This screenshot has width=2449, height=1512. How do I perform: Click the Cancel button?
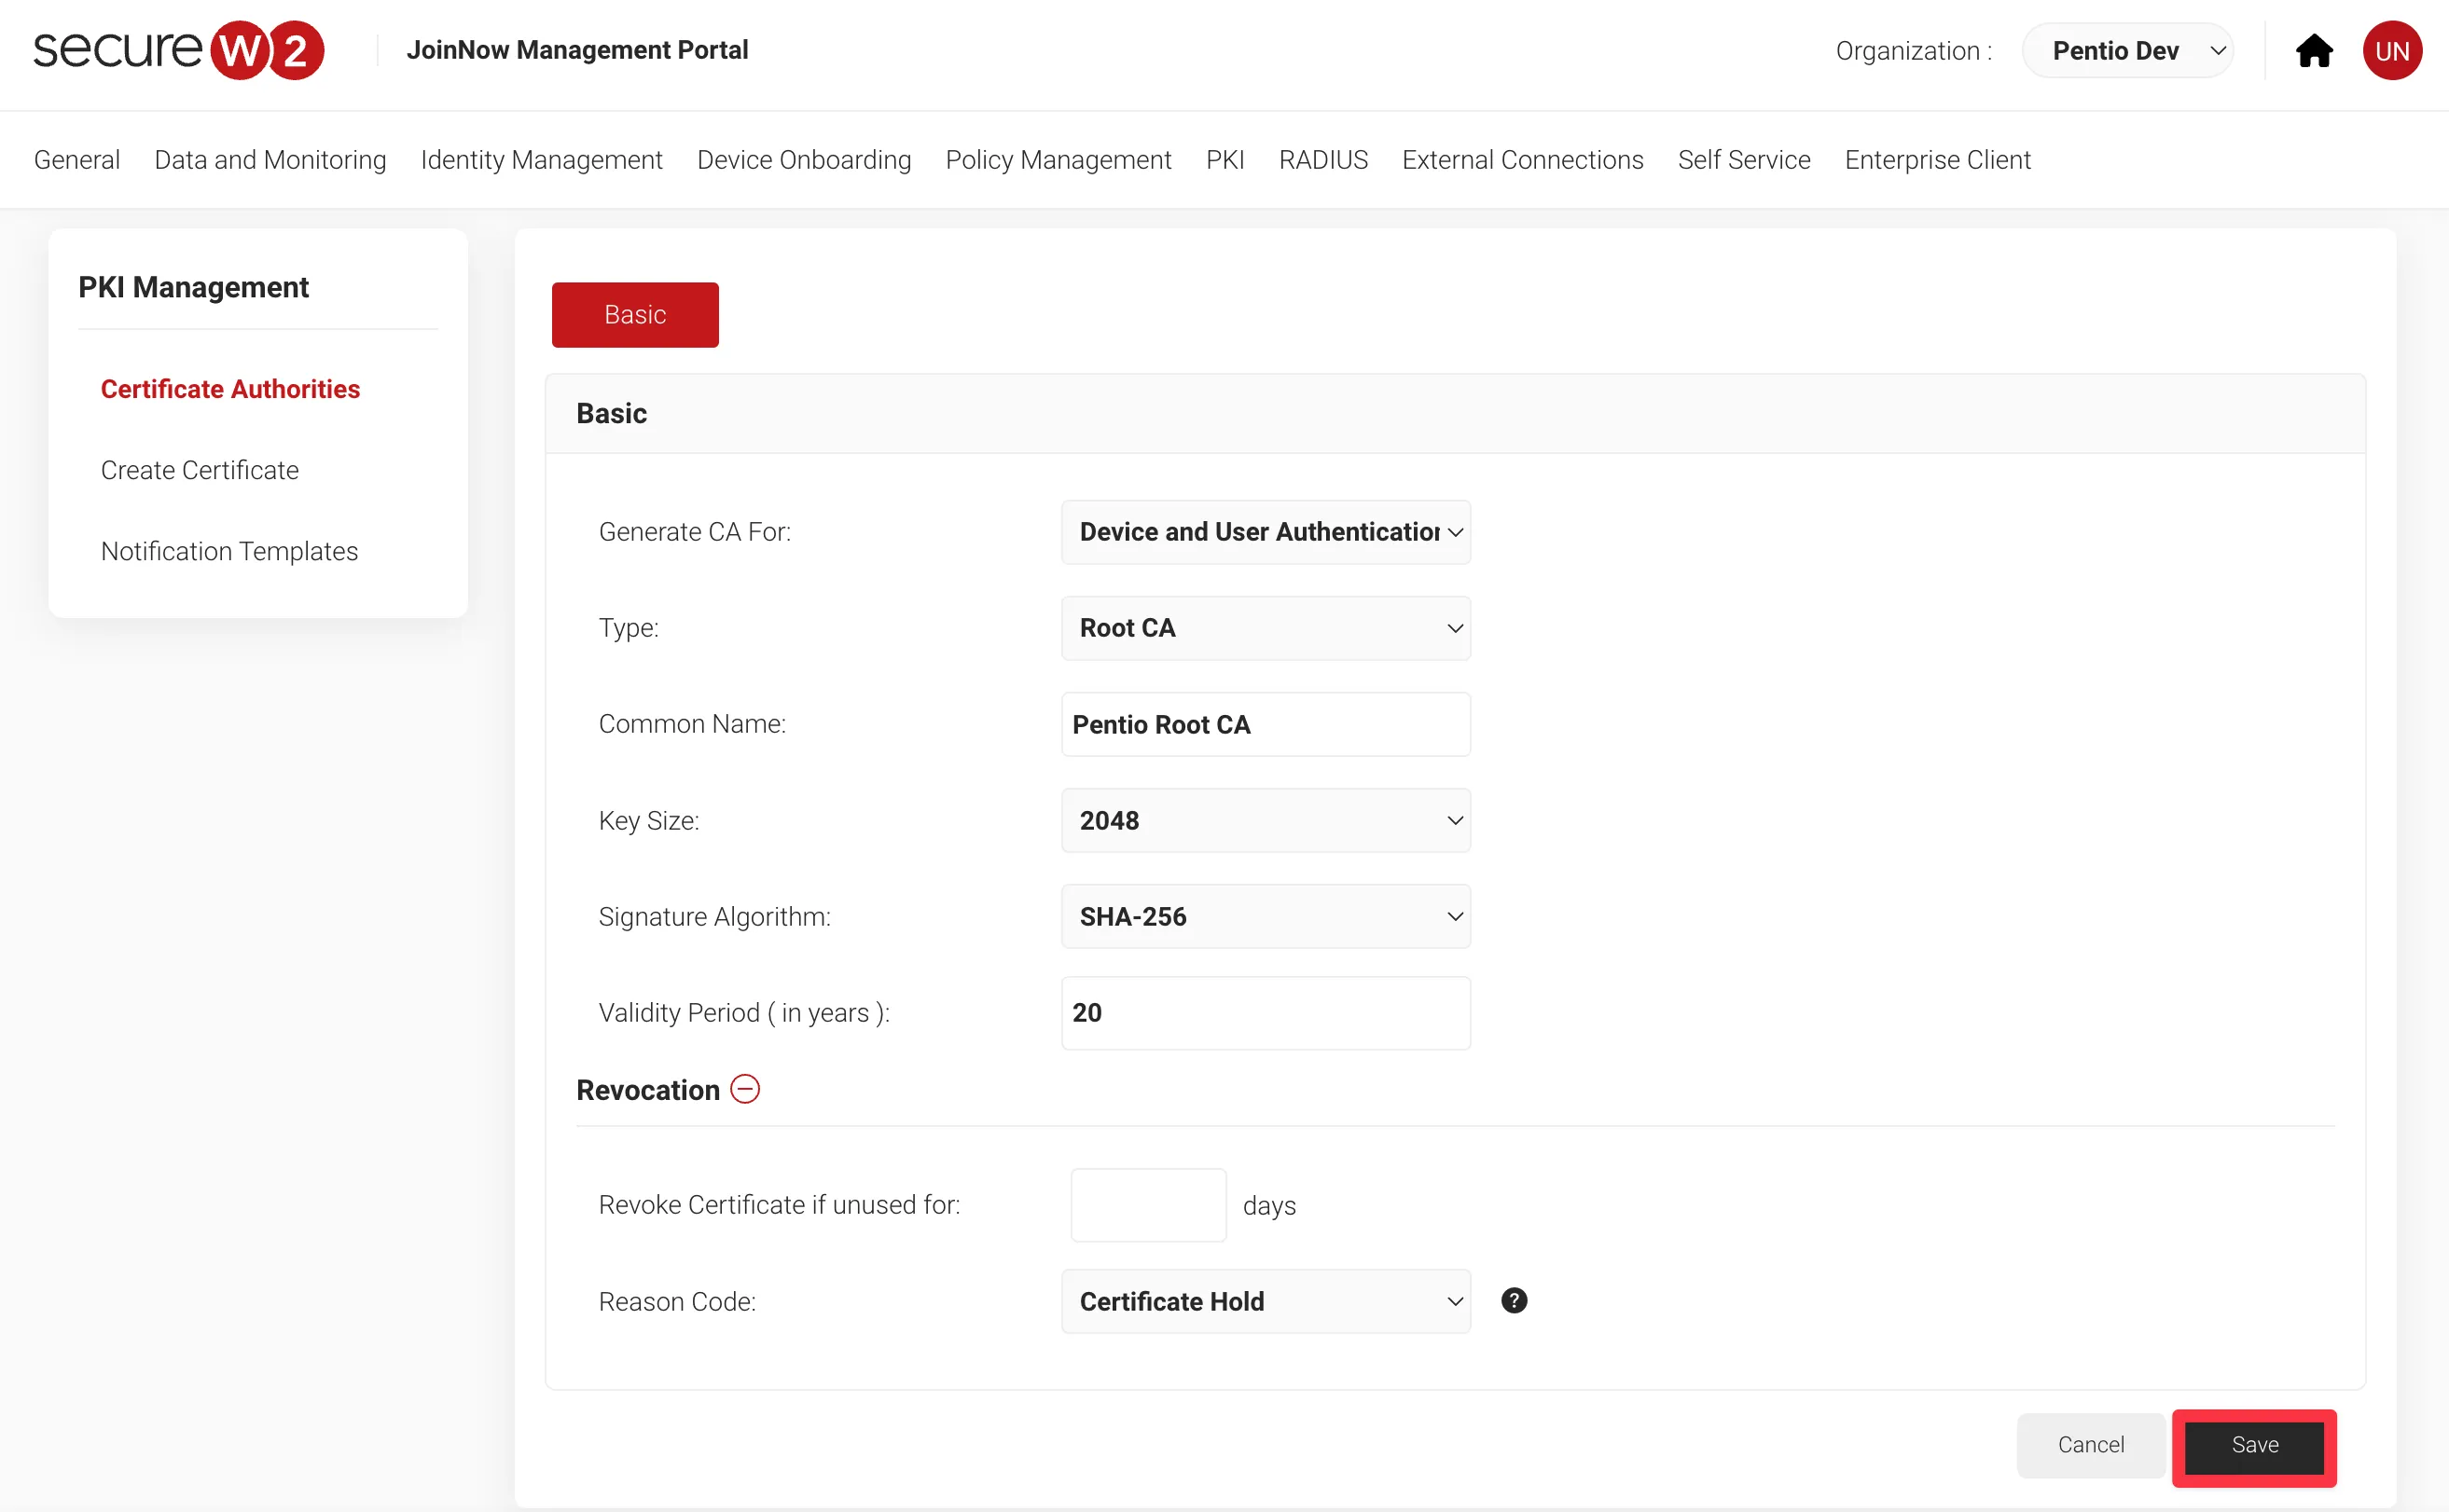click(2090, 1445)
